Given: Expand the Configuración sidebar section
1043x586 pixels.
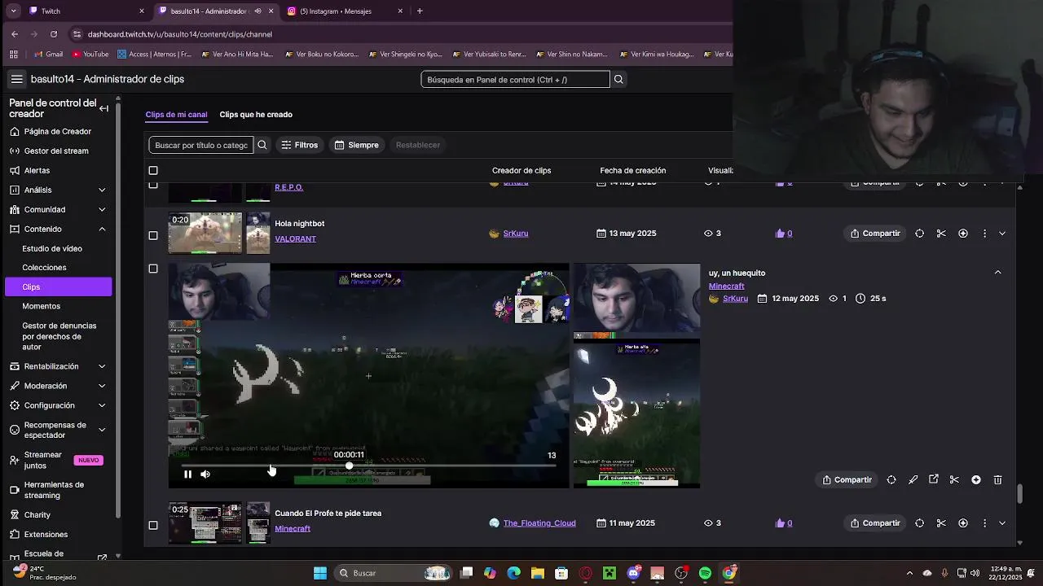Looking at the screenshot, I should coord(102,405).
